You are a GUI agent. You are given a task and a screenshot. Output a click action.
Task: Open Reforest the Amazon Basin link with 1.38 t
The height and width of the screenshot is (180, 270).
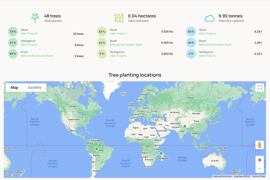point(215,45)
